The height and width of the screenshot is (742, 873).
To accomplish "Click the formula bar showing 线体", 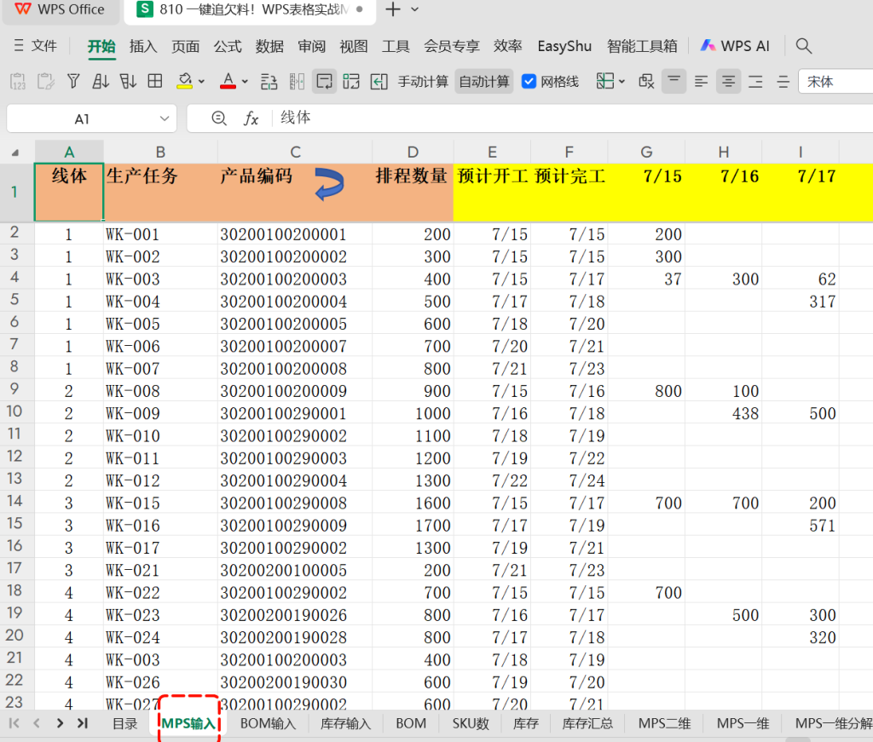I will (574, 118).
